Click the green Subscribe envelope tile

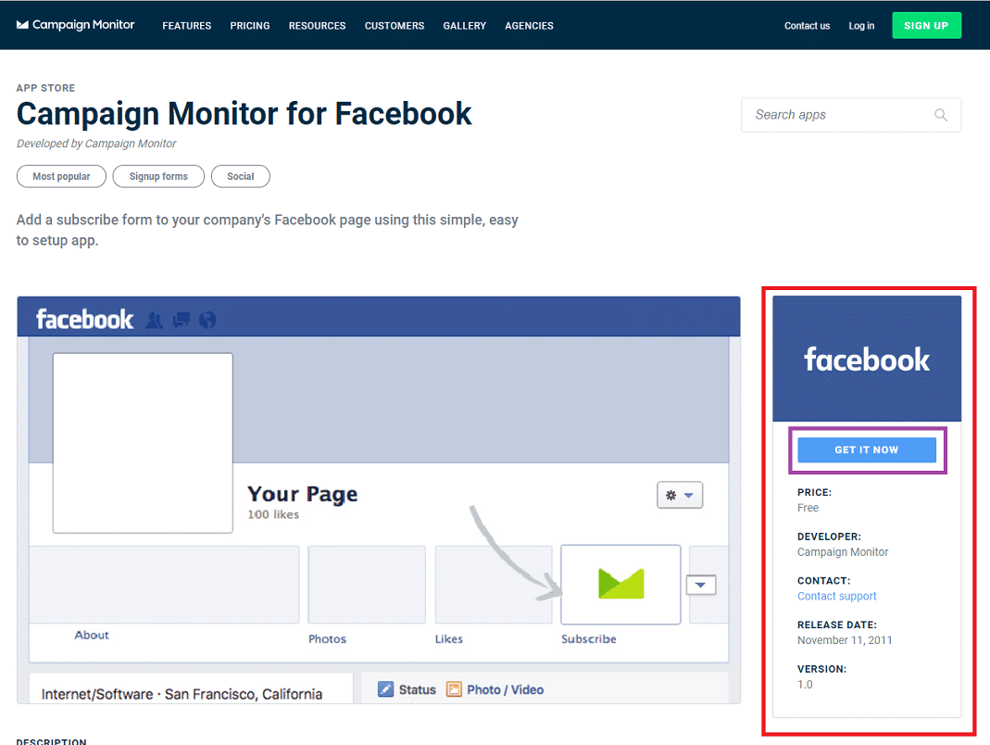(620, 584)
